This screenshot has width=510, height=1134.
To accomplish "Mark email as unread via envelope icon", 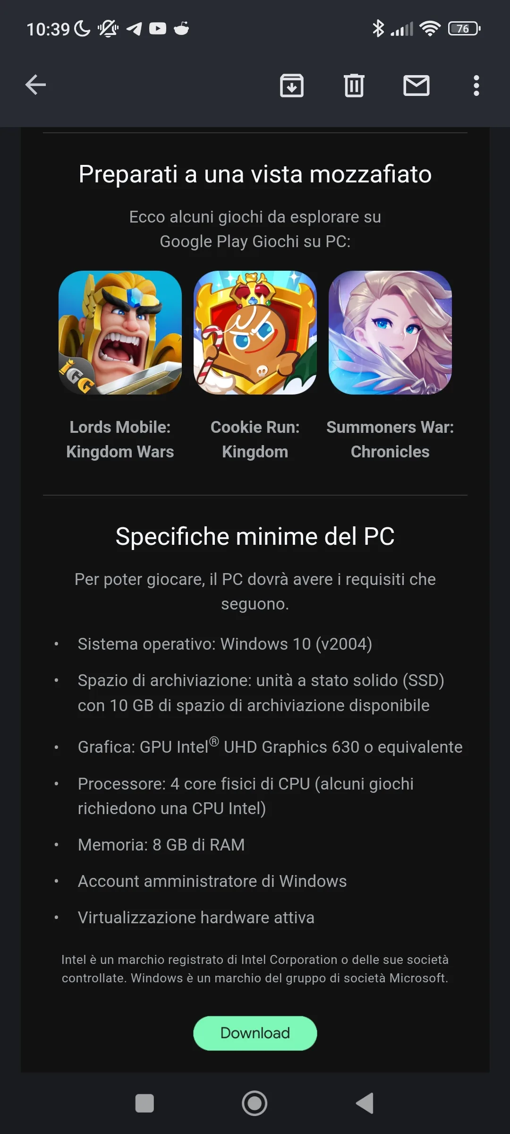I will (x=416, y=86).
